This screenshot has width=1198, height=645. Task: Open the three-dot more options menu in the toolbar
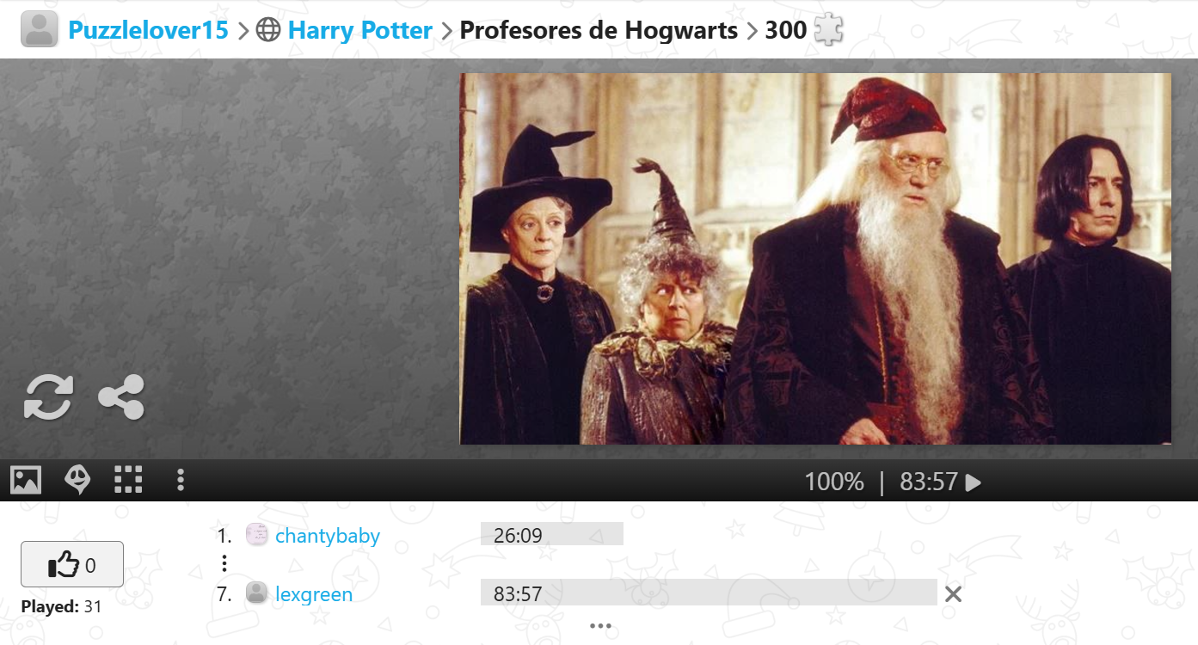180,480
